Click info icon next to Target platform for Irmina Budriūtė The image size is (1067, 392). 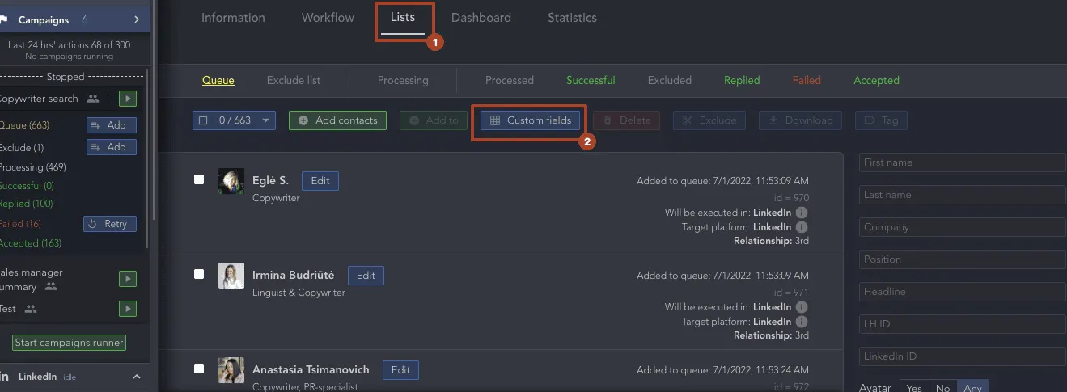(x=802, y=322)
